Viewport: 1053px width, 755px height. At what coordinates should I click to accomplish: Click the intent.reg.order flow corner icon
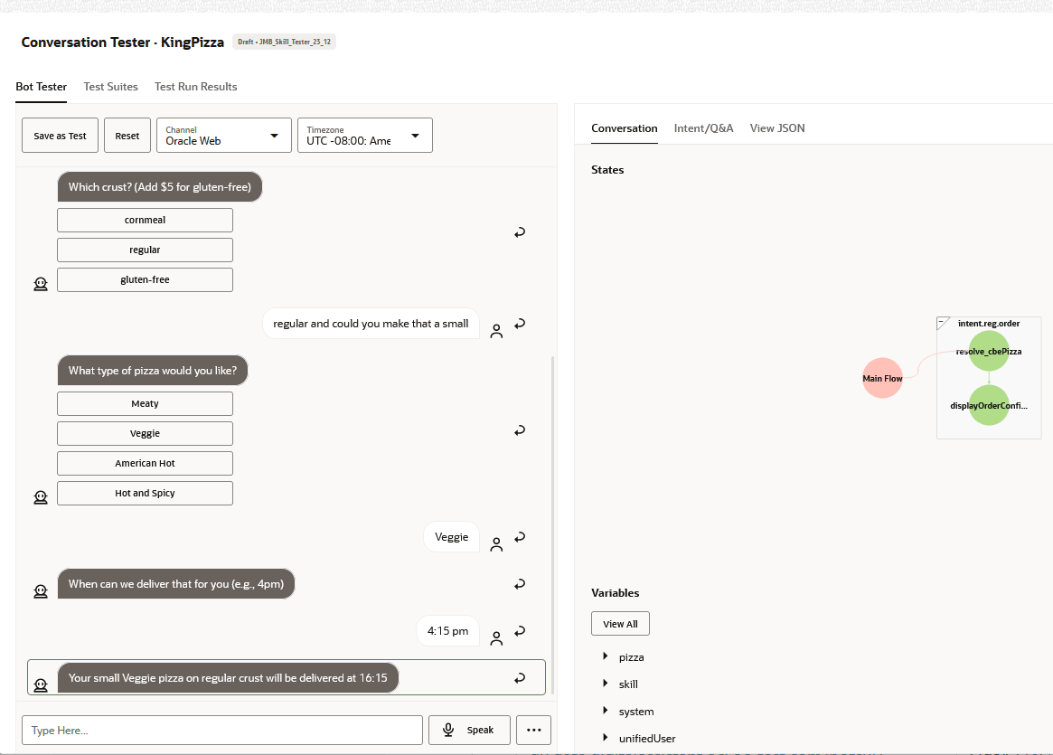[x=944, y=323]
